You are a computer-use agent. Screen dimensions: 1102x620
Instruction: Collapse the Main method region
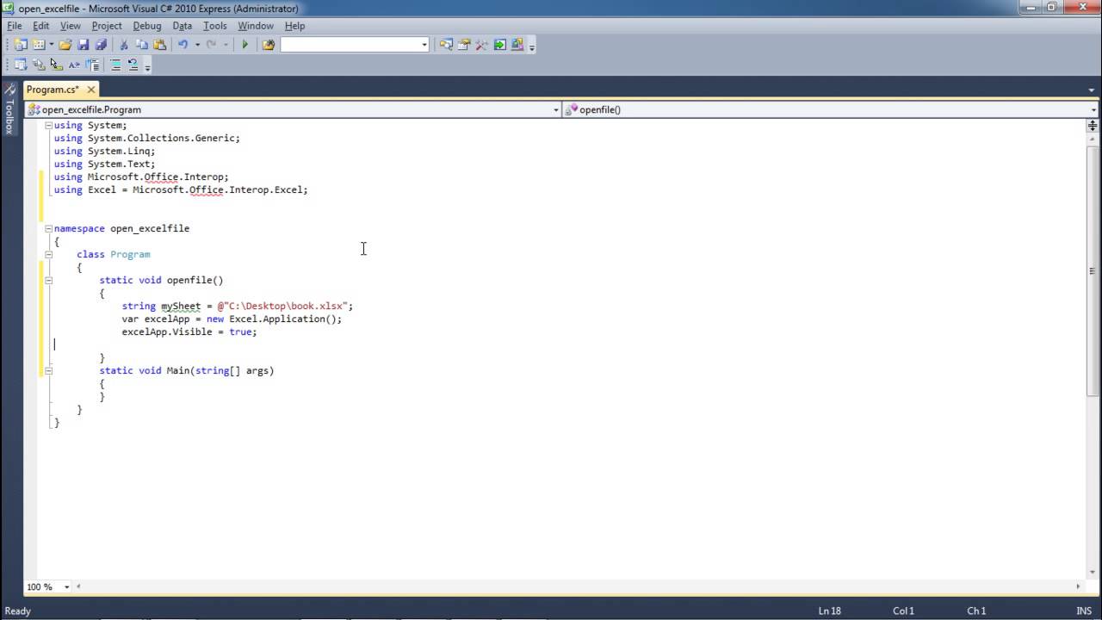[48, 370]
